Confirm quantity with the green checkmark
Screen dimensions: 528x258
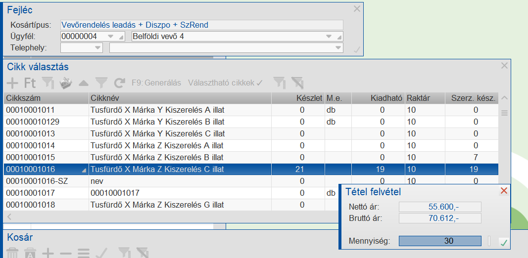click(504, 242)
